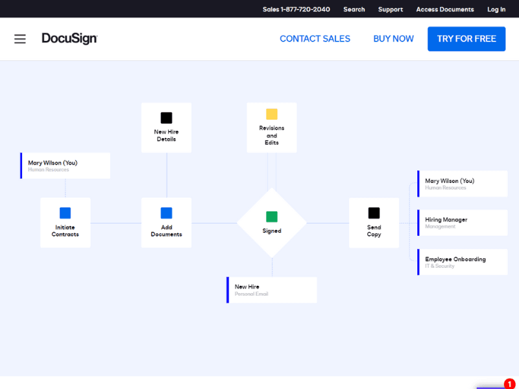519x389 pixels.
Task: Click the Send Copy icon
Action: 374,212
